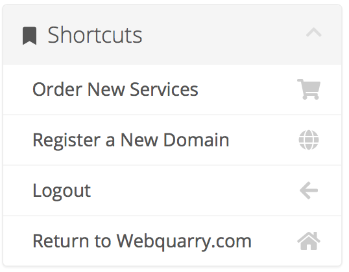Click the blank space in the Order New Services row
The width and height of the screenshot is (349, 272).
247,89
